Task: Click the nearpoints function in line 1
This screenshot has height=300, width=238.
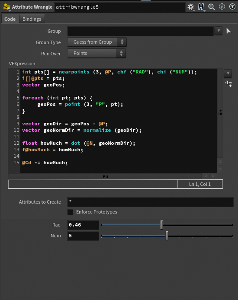Action: point(74,72)
